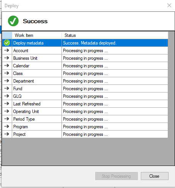Click the Close button
This screenshot has width=175, height=188.
pyautogui.click(x=155, y=176)
